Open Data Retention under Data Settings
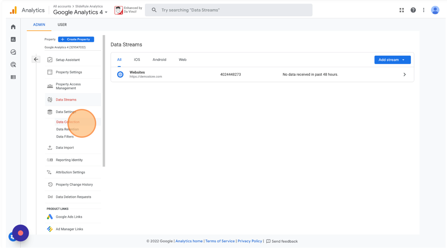This screenshot has height=248, width=447. [x=67, y=129]
